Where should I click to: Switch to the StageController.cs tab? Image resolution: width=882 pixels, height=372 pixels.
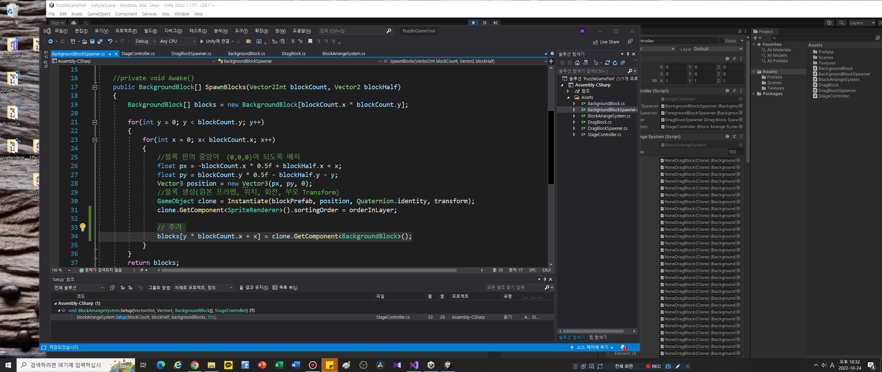(x=138, y=54)
